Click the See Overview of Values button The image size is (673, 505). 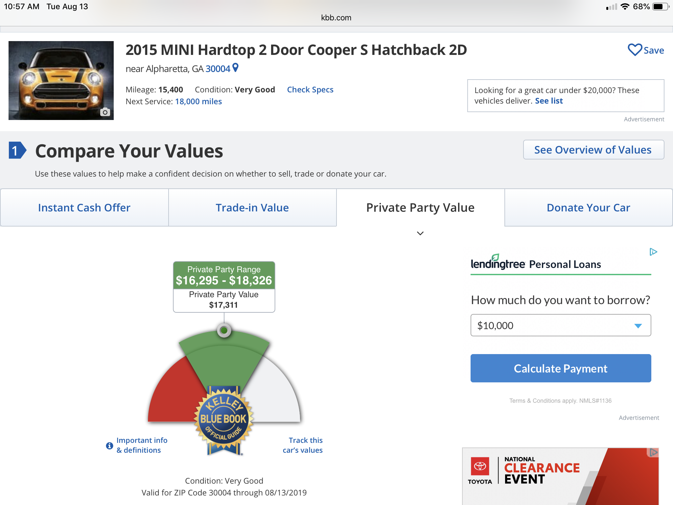[593, 150]
